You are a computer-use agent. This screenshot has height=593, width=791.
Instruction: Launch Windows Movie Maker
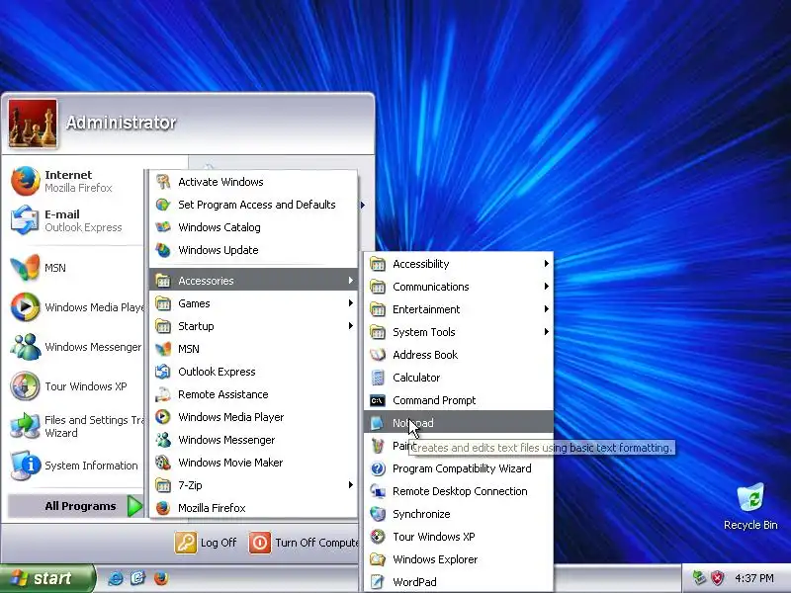tap(253, 463)
